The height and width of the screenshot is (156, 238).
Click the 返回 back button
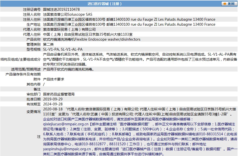click(x=229, y=4)
